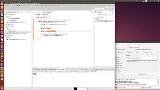Click the Preview frame rate field
Viewport: 160px width, 90px height.
click(x=148, y=58)
